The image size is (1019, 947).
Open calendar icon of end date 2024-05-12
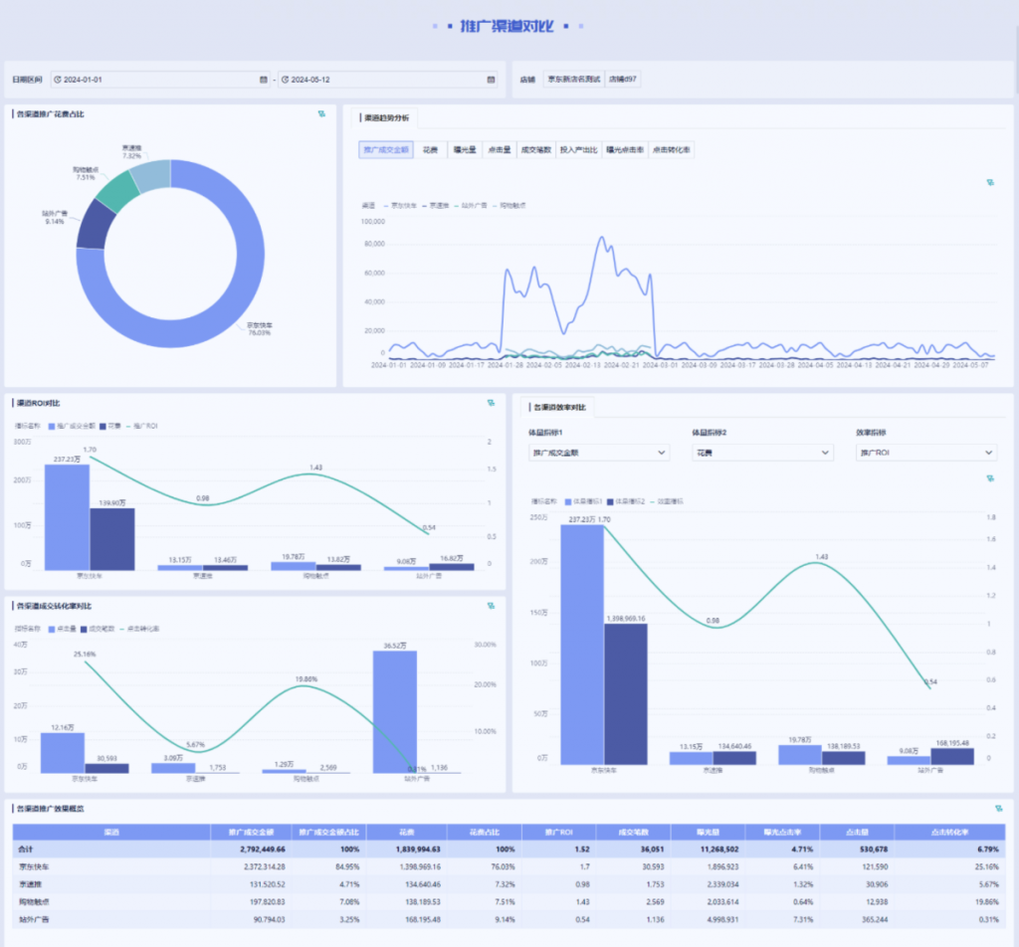coord(491,80)
